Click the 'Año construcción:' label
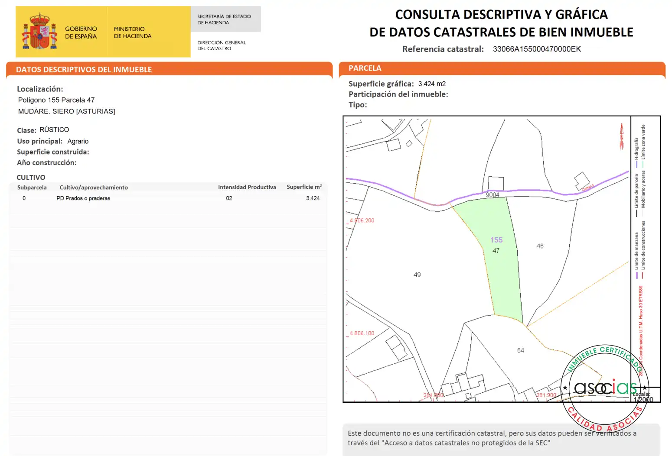The width and height of the screenshot is (672, 456). tap(47, 163)
